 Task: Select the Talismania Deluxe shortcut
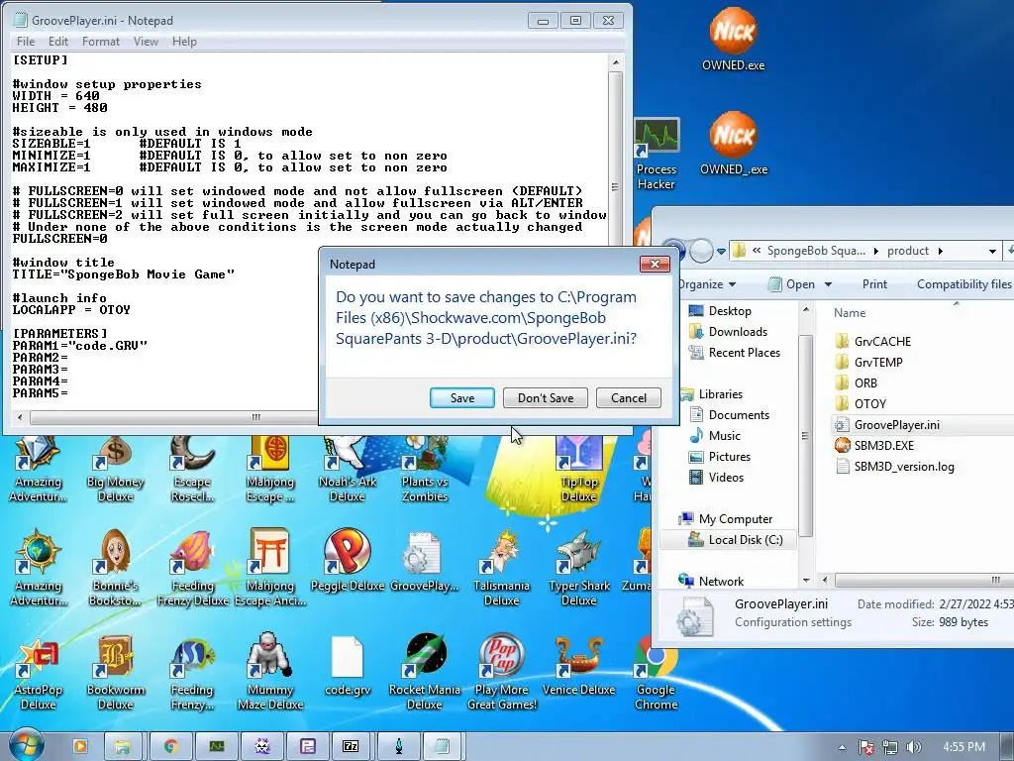click(501, 568)
